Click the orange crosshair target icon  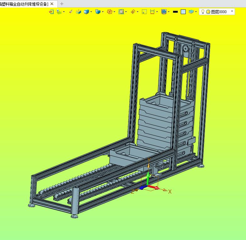133,12
